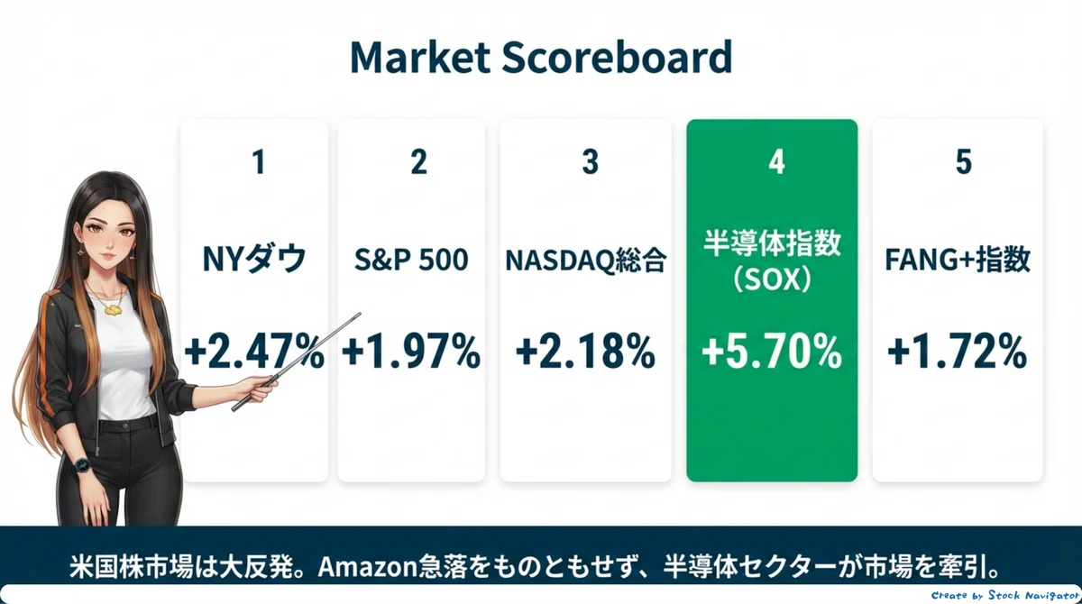Select the NYダウ card
This screenshot has height=604, width=1082.
(x=254, y=300)
